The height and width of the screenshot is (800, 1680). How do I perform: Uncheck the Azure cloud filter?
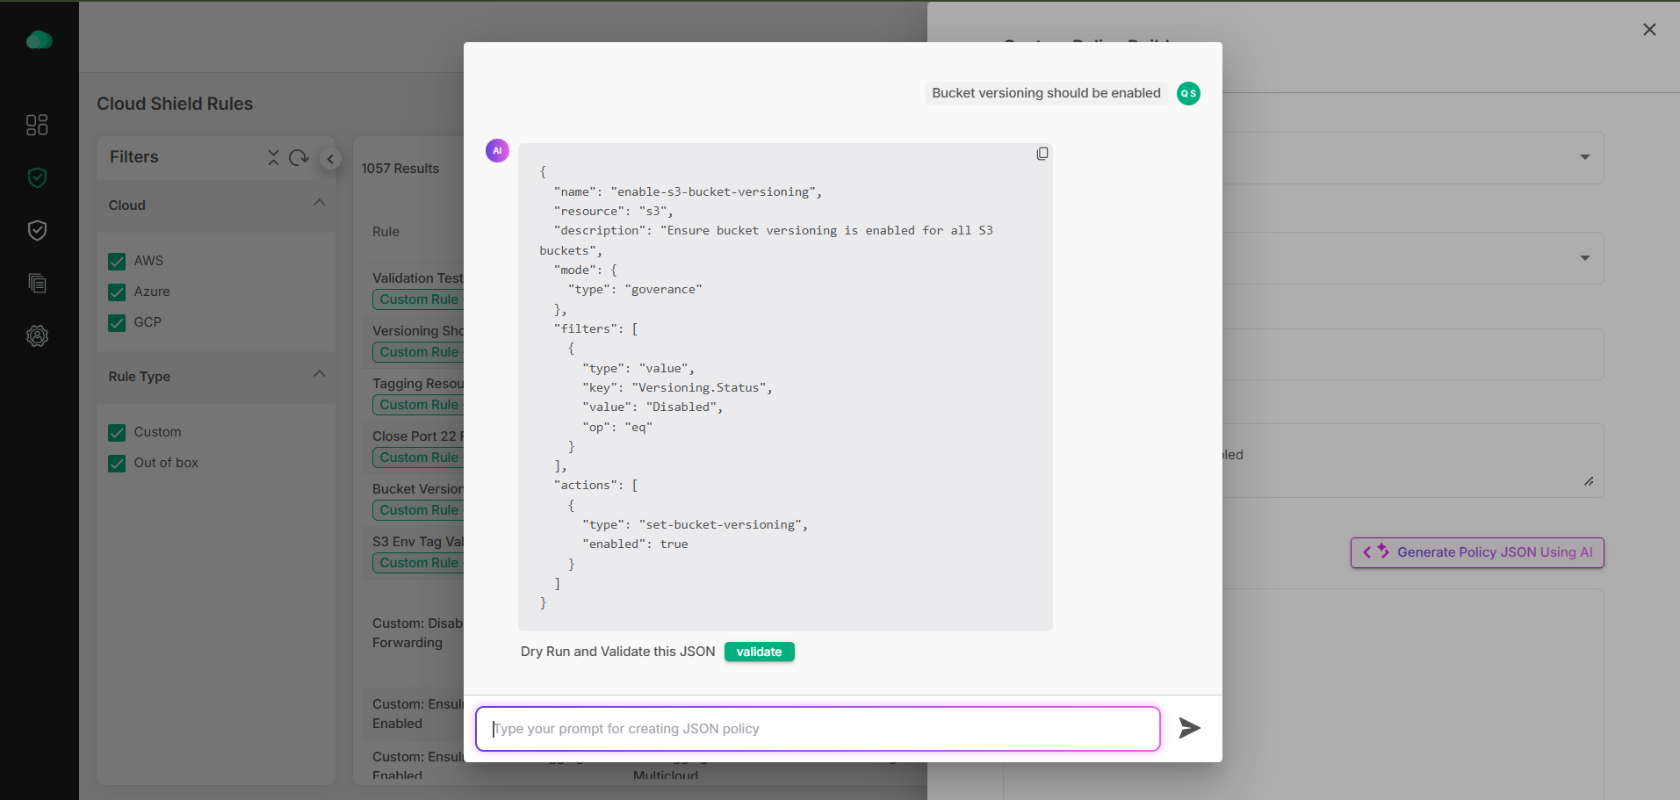pyautogui.click(x=117, y=292)
